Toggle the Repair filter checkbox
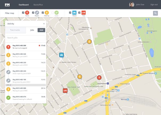 33,13
